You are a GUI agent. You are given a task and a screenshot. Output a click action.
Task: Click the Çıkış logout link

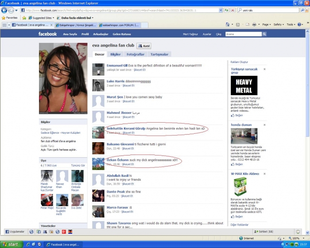(x=218, y=34)
